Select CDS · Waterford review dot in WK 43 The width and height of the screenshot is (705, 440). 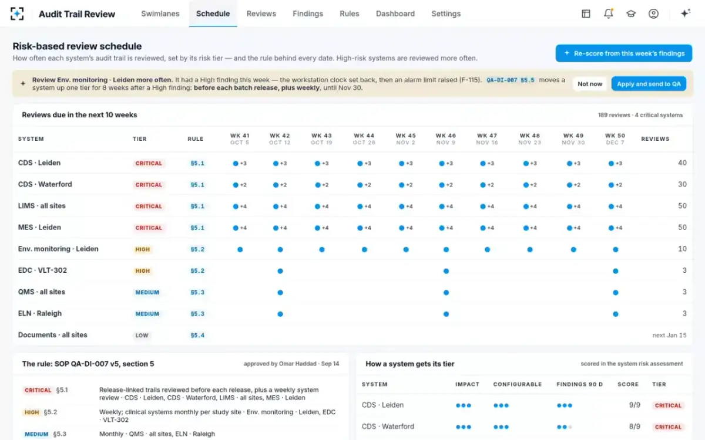click(317, 185)
